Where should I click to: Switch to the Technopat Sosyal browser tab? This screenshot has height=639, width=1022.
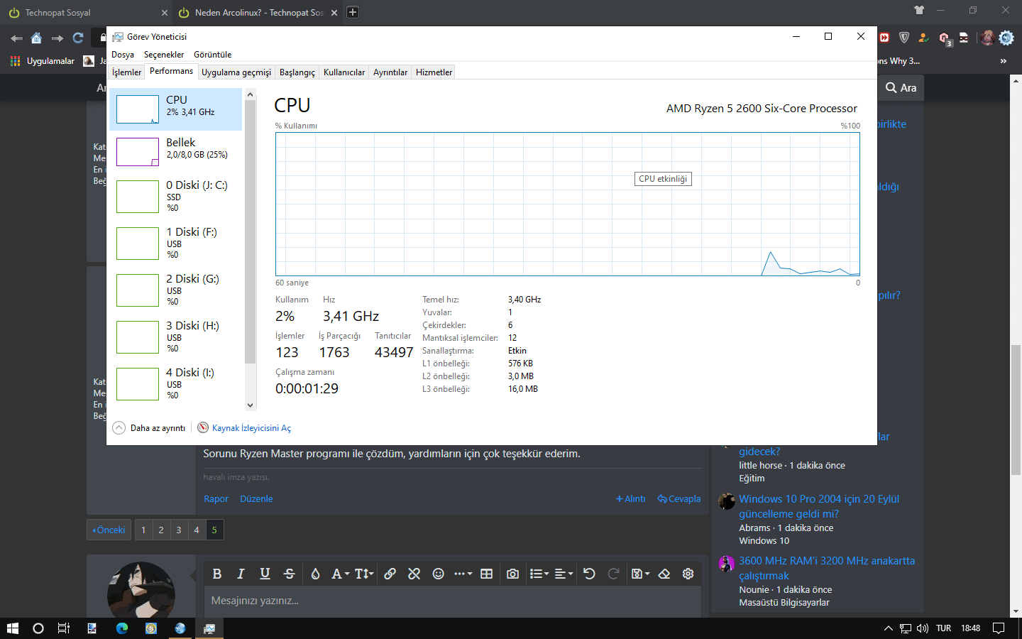coord(85,13)
